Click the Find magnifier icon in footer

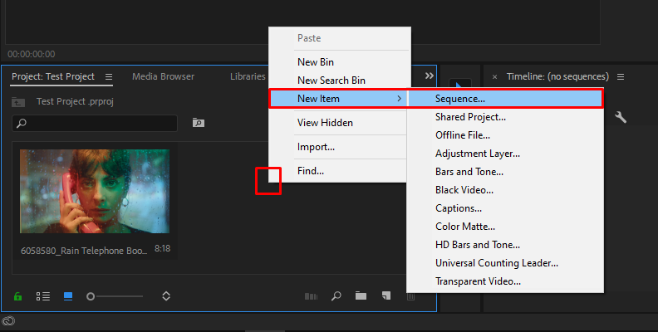pos(336,296)
